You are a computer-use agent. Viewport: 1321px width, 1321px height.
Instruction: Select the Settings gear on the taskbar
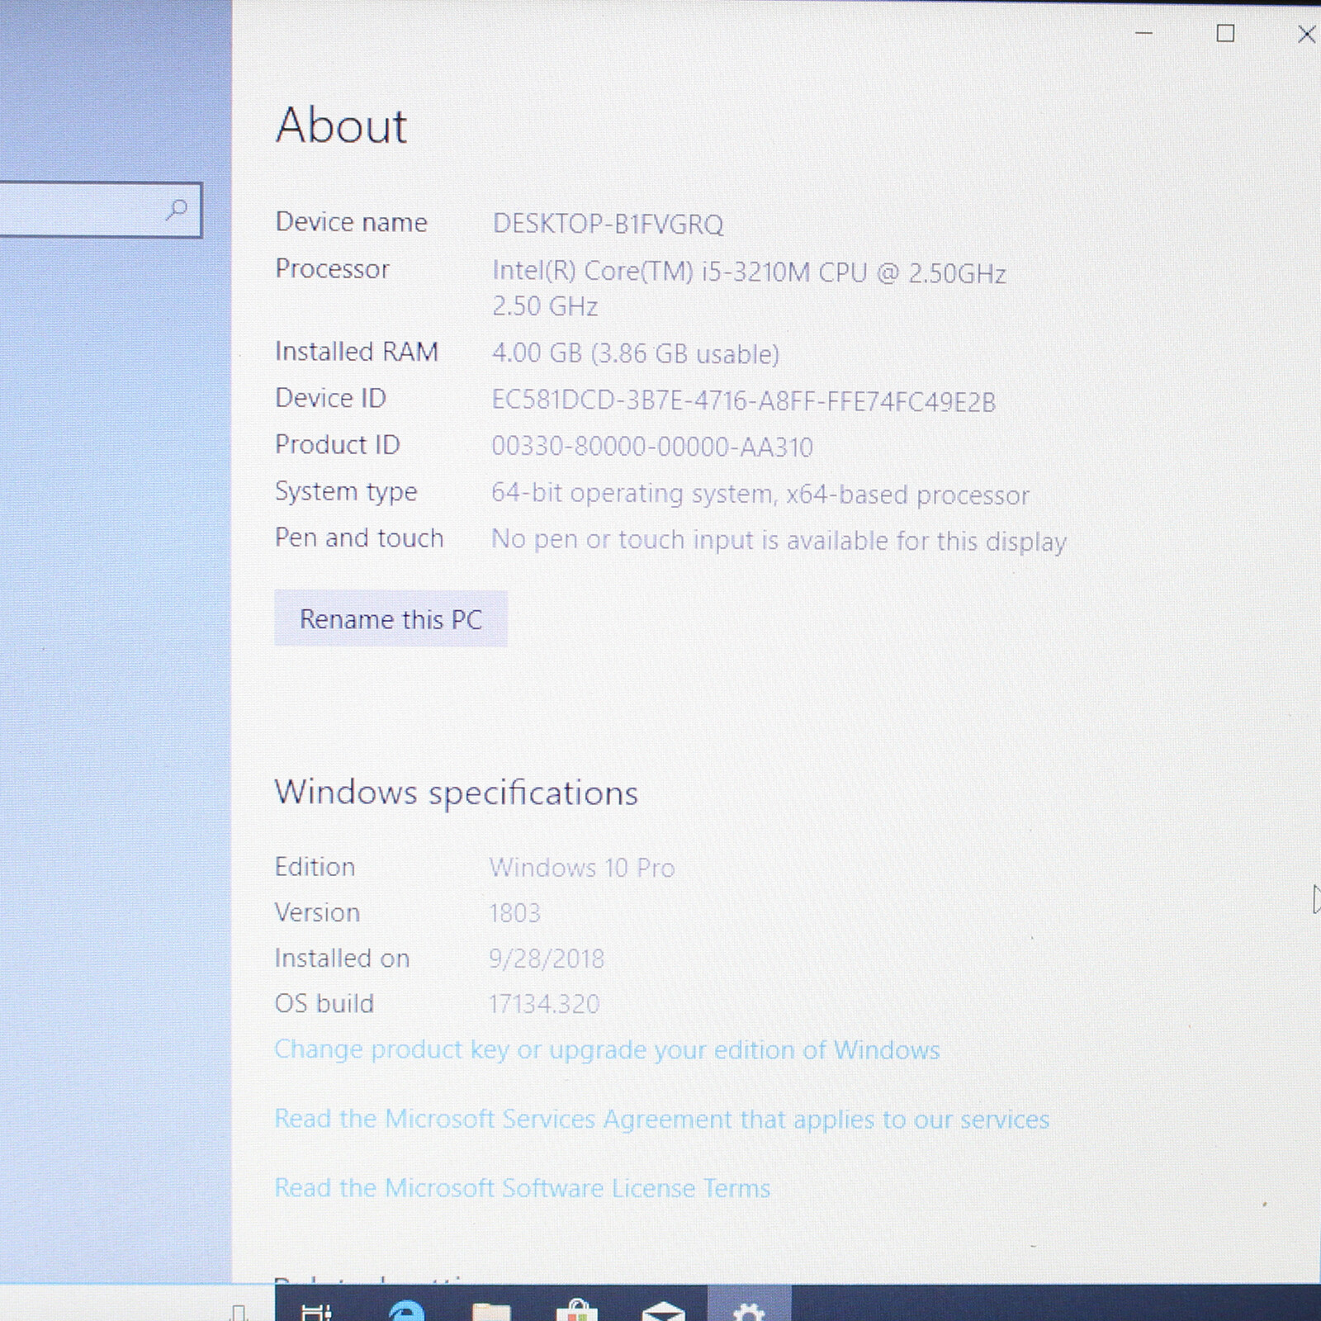(749, 1311)
